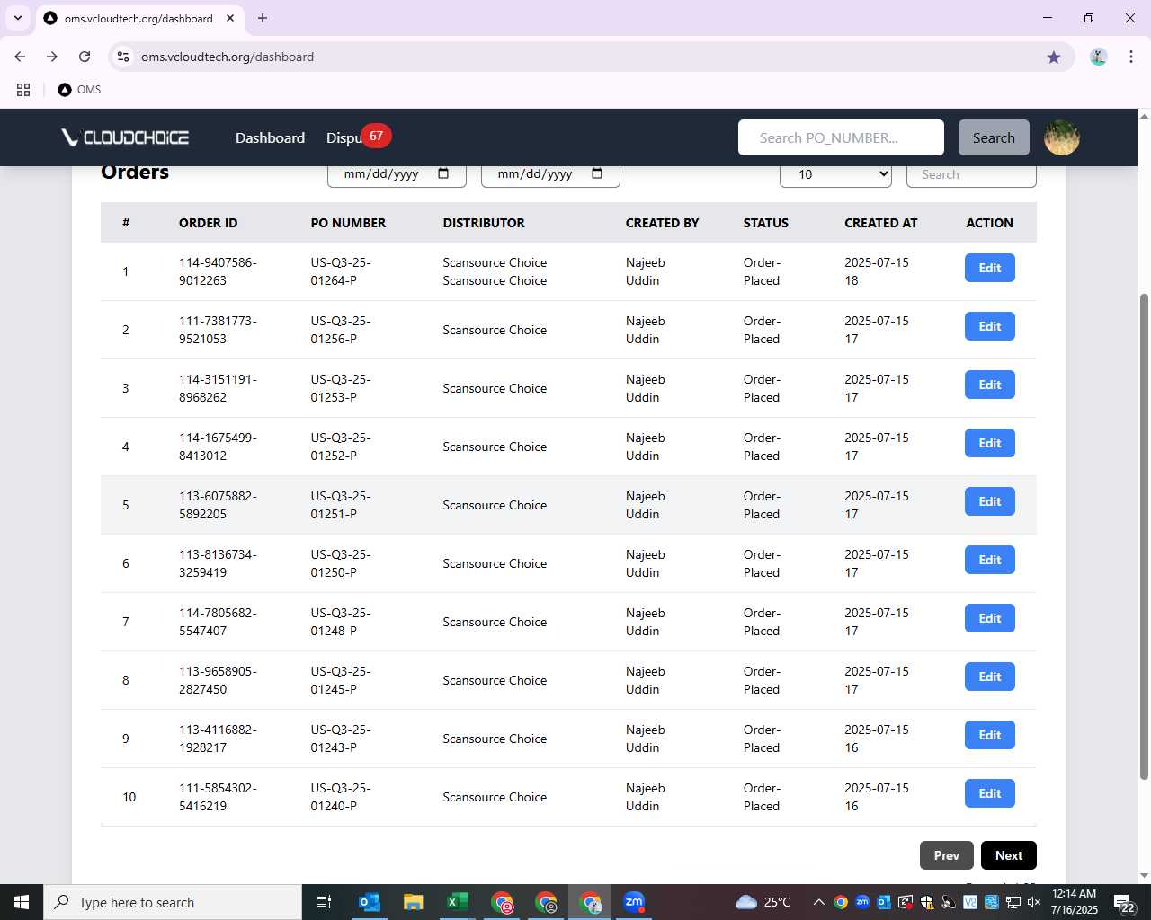This screenshot has width=1151, height=920.
Task: Edit order with PO US-Q3-25-01253-P
Action: tap(989, 385)
